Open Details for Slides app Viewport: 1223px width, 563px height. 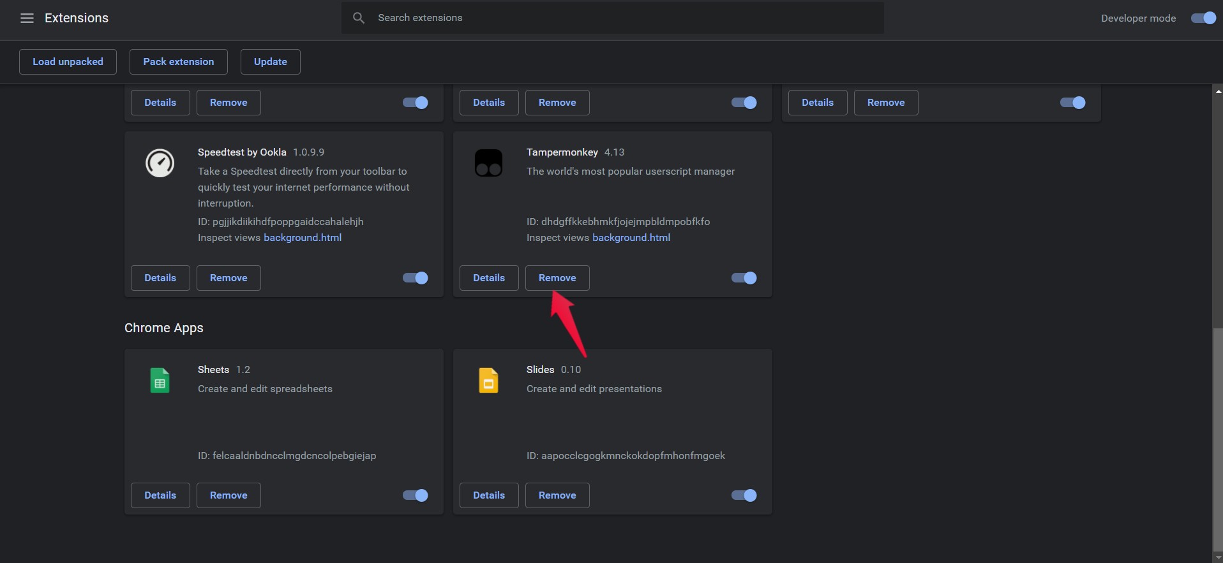[489, 495]
